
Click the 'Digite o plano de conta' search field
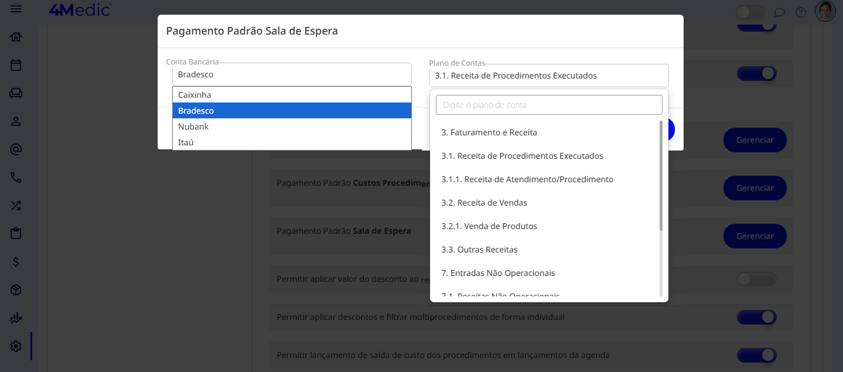[548, 105]
